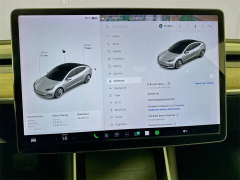Tap the Odometer card
Viewport: 240px width, 180px height.
(83, 116)
